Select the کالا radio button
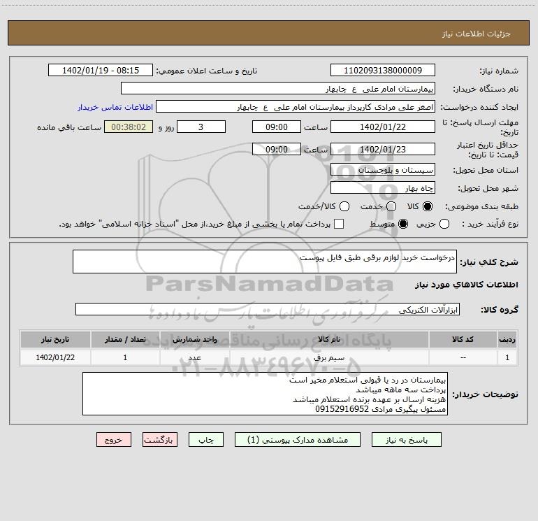Screen dimensions: 538x521 [428, 206]
